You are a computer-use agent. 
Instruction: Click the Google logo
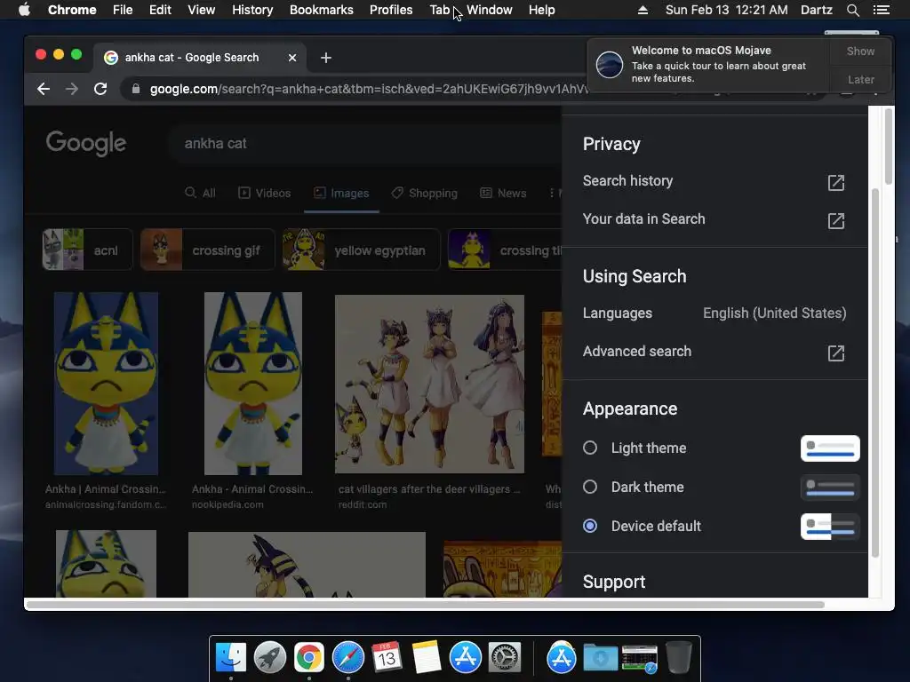click(86, 143)
